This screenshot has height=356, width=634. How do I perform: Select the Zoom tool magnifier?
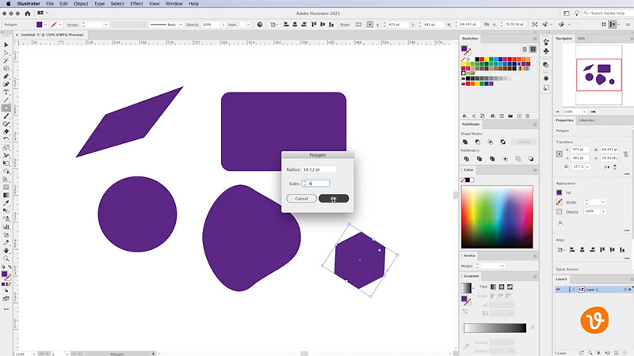tap(6, 259)
